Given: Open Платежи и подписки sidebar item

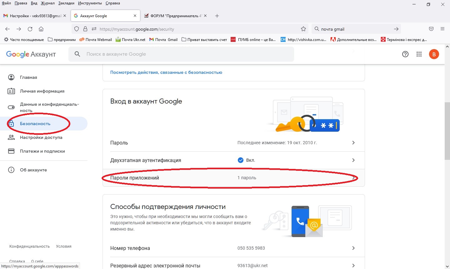Looking at the screenshot, I should 42,151.
